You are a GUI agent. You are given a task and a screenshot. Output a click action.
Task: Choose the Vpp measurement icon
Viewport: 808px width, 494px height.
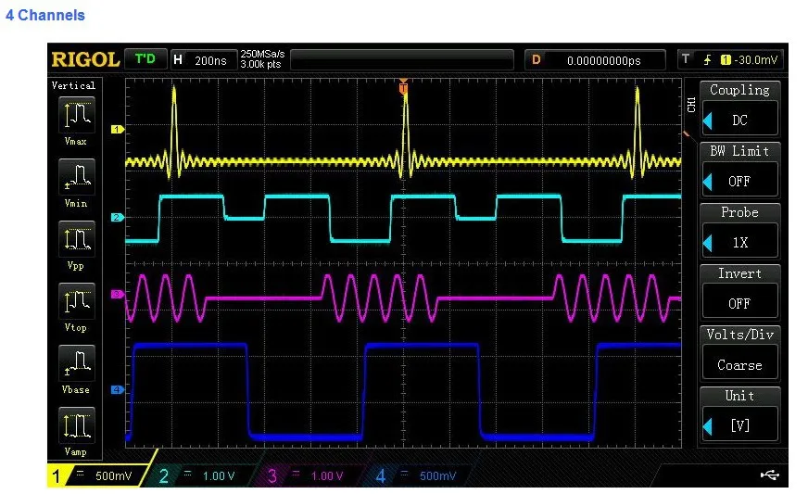[x=77, y=239]
